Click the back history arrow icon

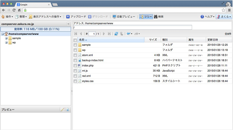point(128,34)
